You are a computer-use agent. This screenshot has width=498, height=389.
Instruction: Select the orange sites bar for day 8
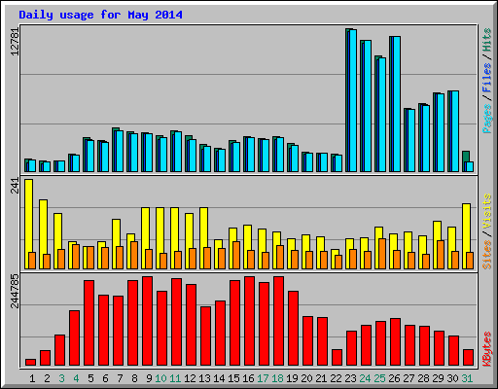(134, 255)
